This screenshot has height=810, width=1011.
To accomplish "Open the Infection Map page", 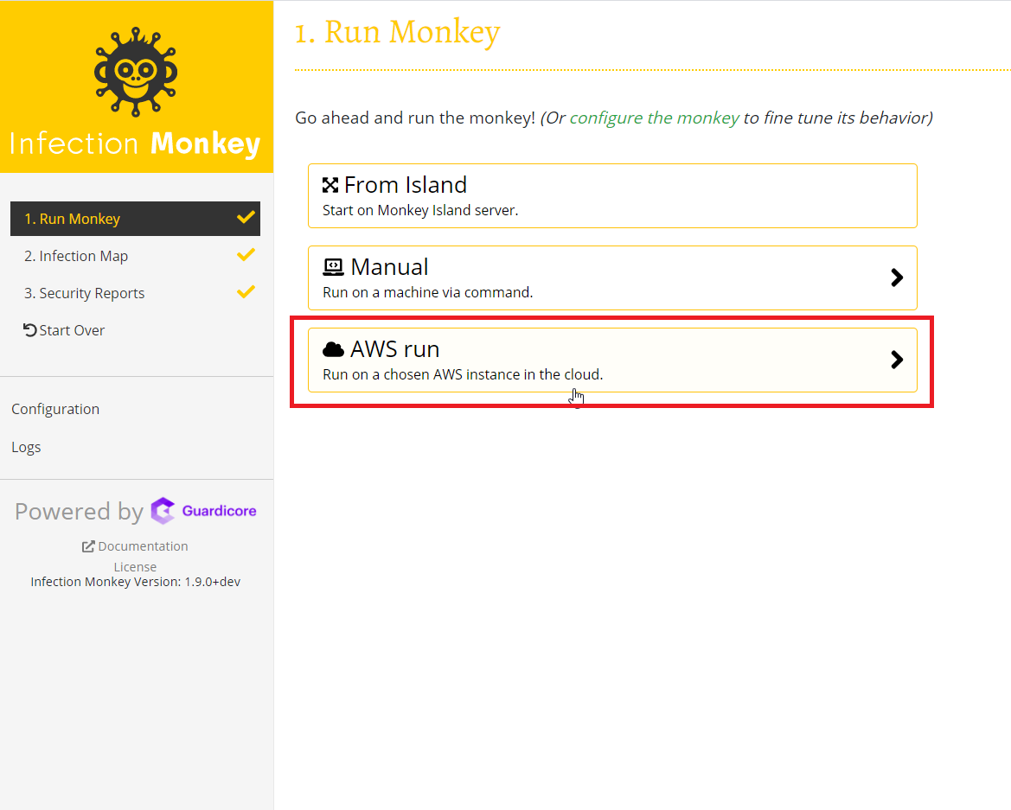I will point(76,256).
